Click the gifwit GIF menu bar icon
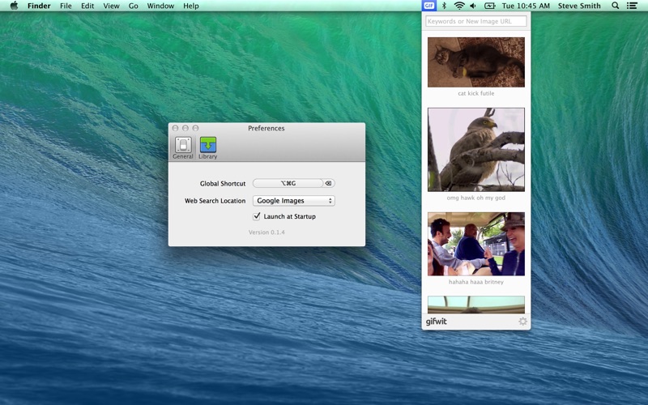The height and width of the screenshot is (405, 648). tap(429, 6)
